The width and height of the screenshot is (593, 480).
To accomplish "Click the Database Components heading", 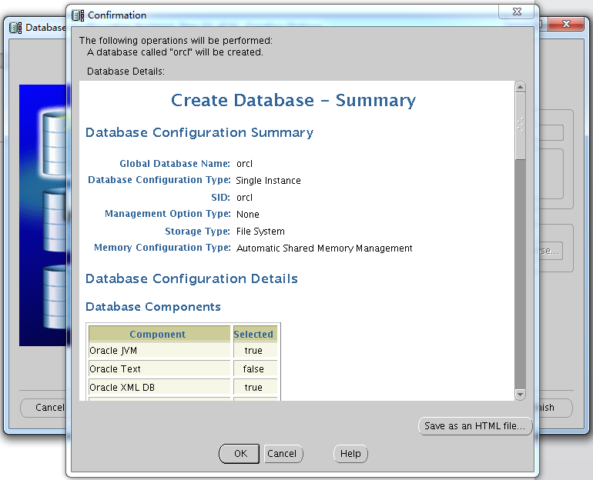I will point(152,307).
